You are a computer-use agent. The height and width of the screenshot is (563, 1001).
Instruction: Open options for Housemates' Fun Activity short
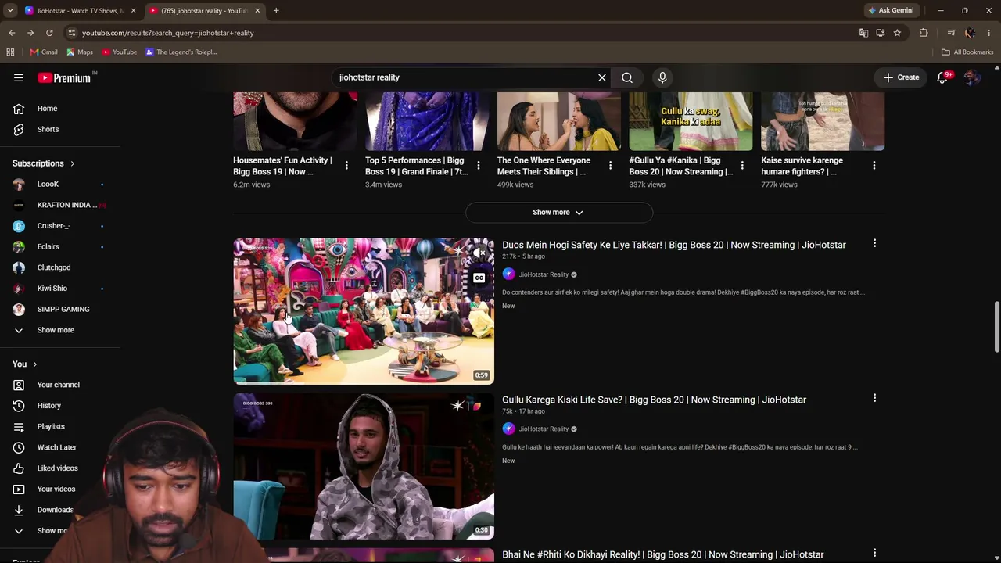346,166
